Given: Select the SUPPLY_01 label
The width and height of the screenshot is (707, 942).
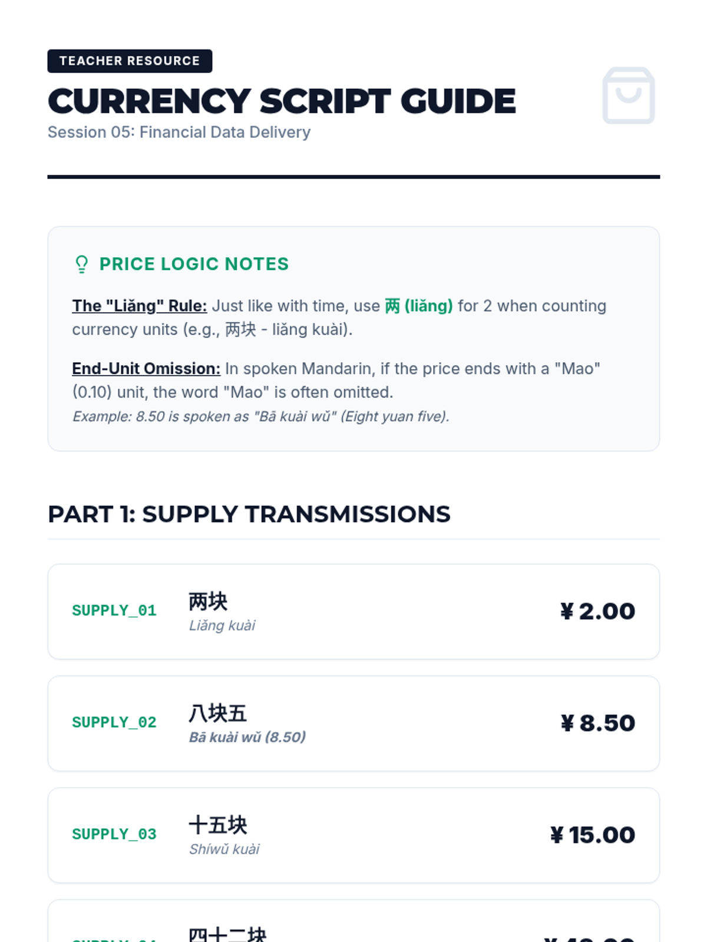Looking at the screenshot, I should [x=114, y=611].
